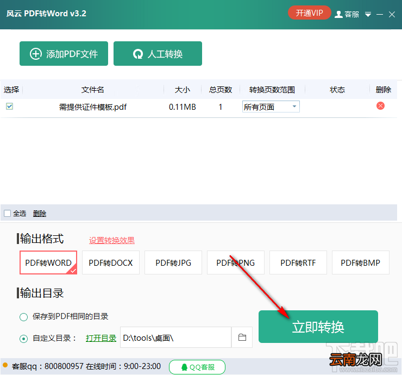Choose the 自定义目录 radio option
The height and width of the screenshot is (375, 402).
click(23, 339)
